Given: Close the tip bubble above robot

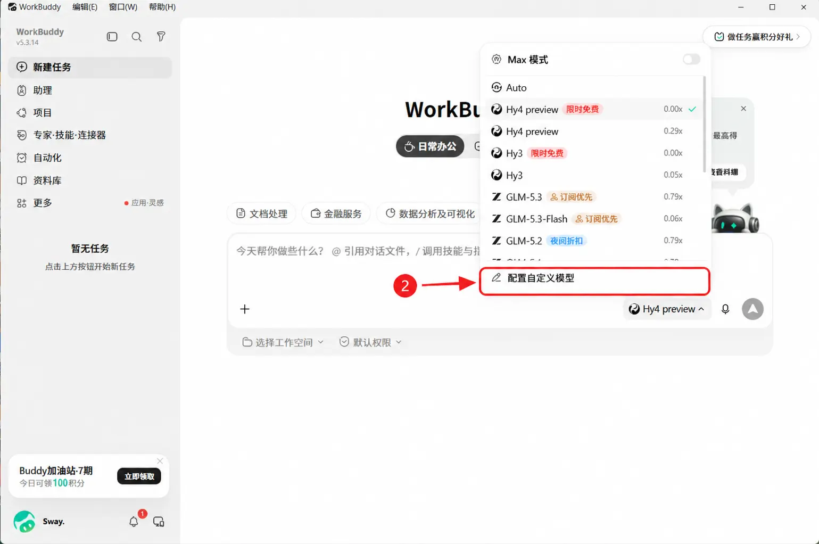Looking at the screenshot, I should pyautogui.click(x=743, y=109).
